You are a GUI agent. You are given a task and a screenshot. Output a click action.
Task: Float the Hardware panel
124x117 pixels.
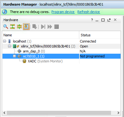click(x=109, y=20)
